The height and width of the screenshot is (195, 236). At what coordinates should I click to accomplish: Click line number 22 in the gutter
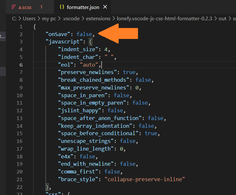tap(20, 187)
